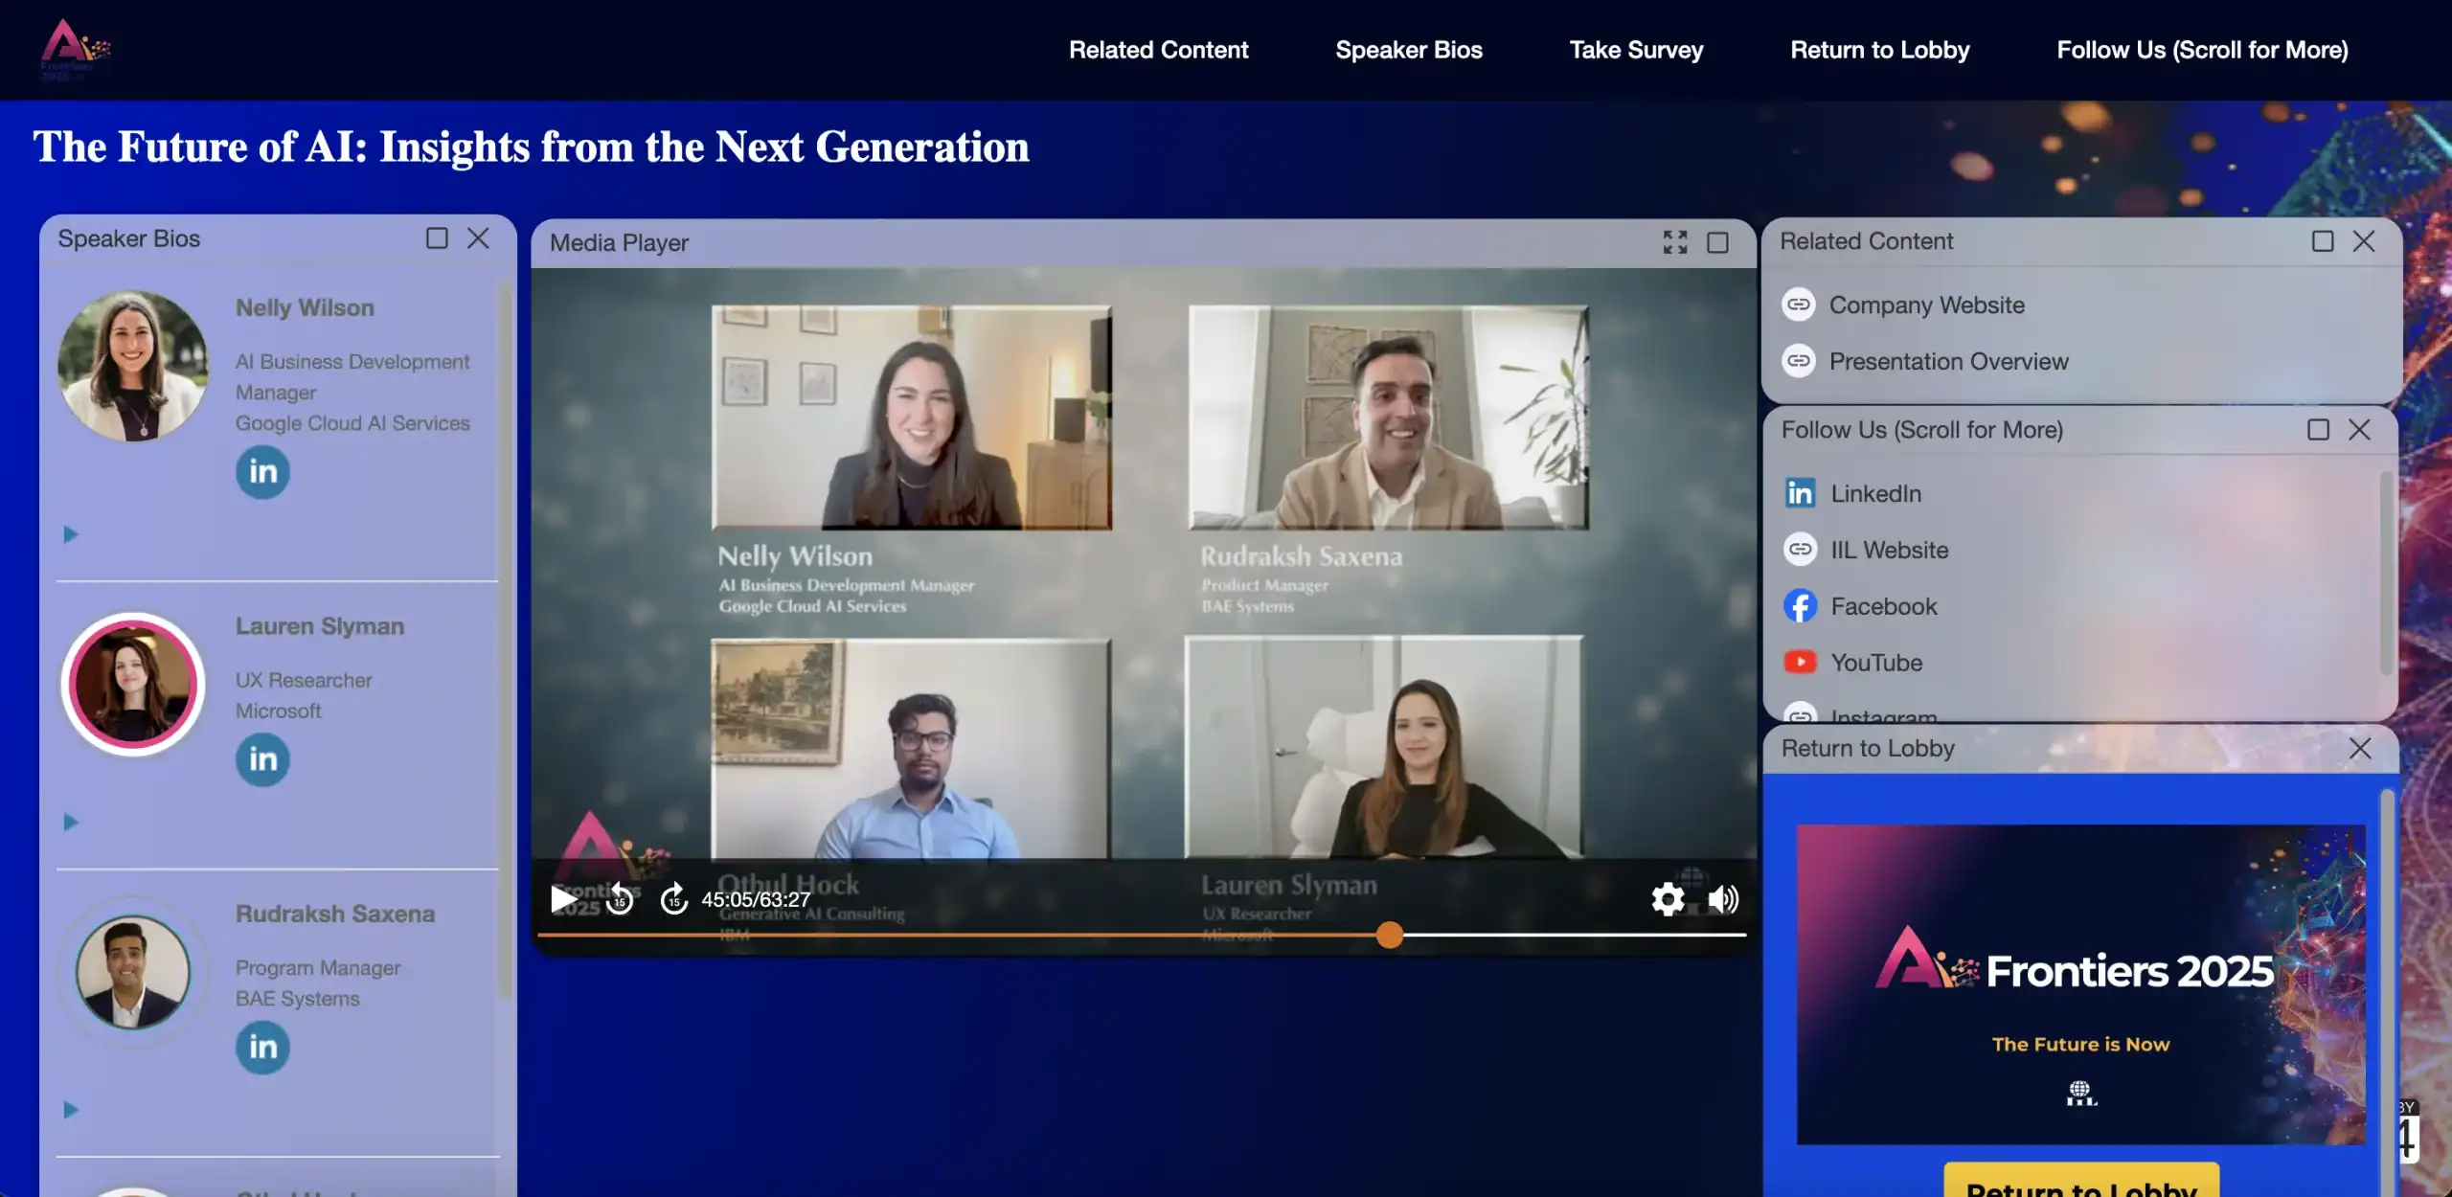Viewport: 2452px width, 1197px height.
Task: Click the Nelly Wilson name in Speaker Bios
Action: tap(305, 307)
